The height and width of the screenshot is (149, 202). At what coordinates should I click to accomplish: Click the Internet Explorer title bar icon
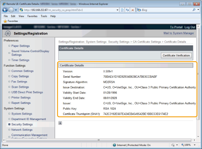pyautogui.click(x=4, y=4)
